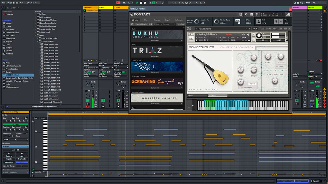Viewport: 328px width, 184px height.
Task: Open Kontakt options gear
Action: (x=246, y=14)
